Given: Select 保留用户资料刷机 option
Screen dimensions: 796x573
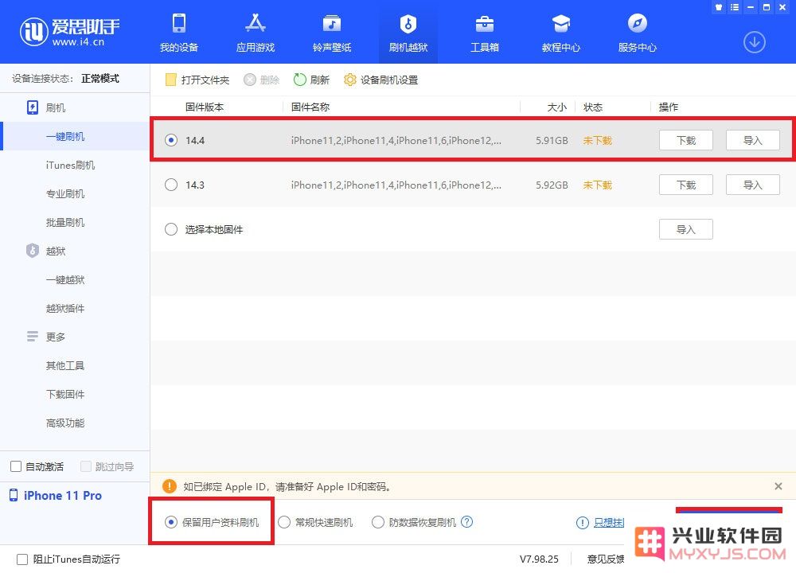Looking at the screenshot, I should pyautogui.click(x=212, y=522).
